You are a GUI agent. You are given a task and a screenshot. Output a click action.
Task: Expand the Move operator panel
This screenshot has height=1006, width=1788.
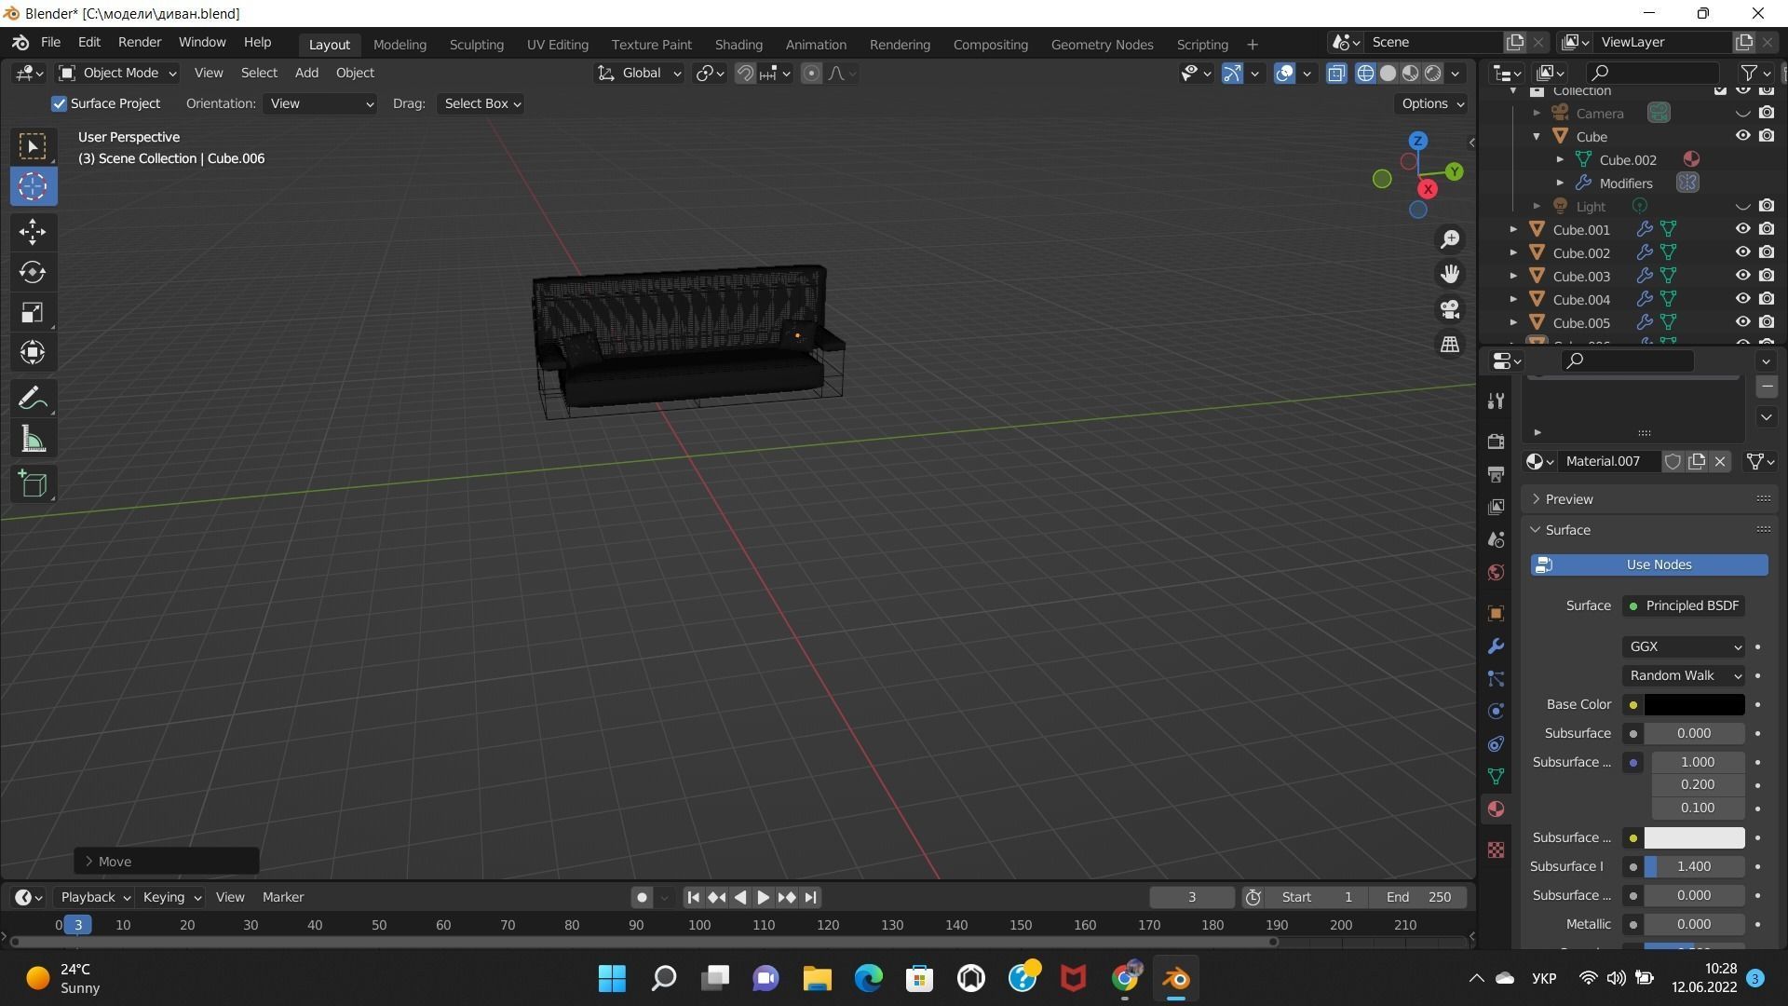167,862
